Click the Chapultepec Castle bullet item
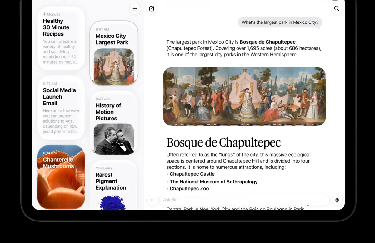This screenshot has height=243, width=375. coord(192,174)
